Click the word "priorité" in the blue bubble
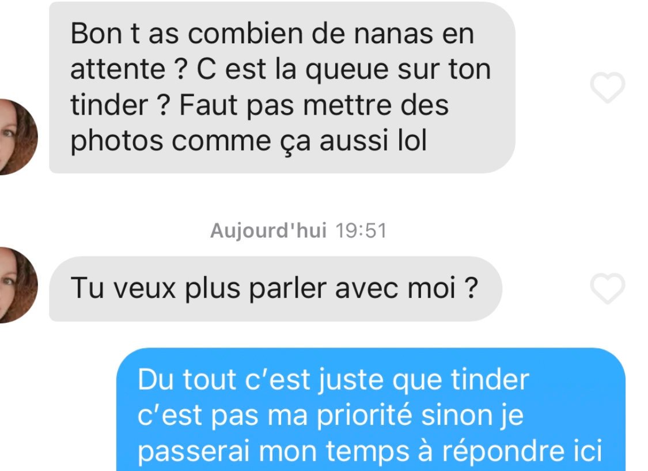The width and height of the screenshot is (648, 471). (364, 415)
